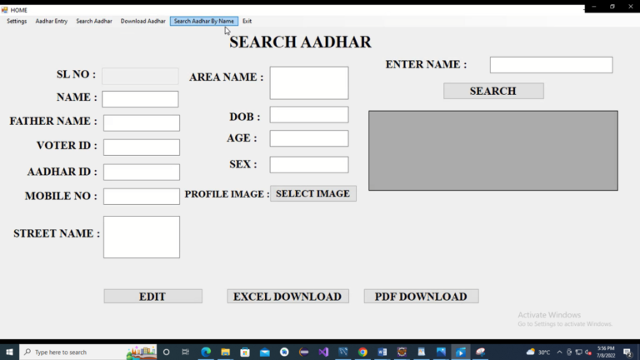The width and height of the screenshot is (640, 360).
Task: Open Microsoft Edge from the taskbar
Action: (x=206, y=352)
